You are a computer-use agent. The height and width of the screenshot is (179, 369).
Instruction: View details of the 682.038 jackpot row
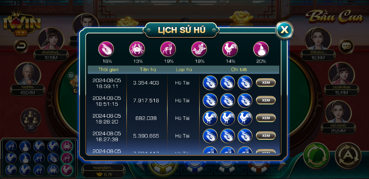[266, 118]
